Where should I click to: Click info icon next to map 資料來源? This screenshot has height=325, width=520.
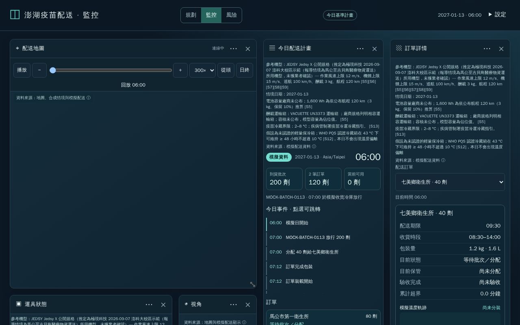coord(89,98)
